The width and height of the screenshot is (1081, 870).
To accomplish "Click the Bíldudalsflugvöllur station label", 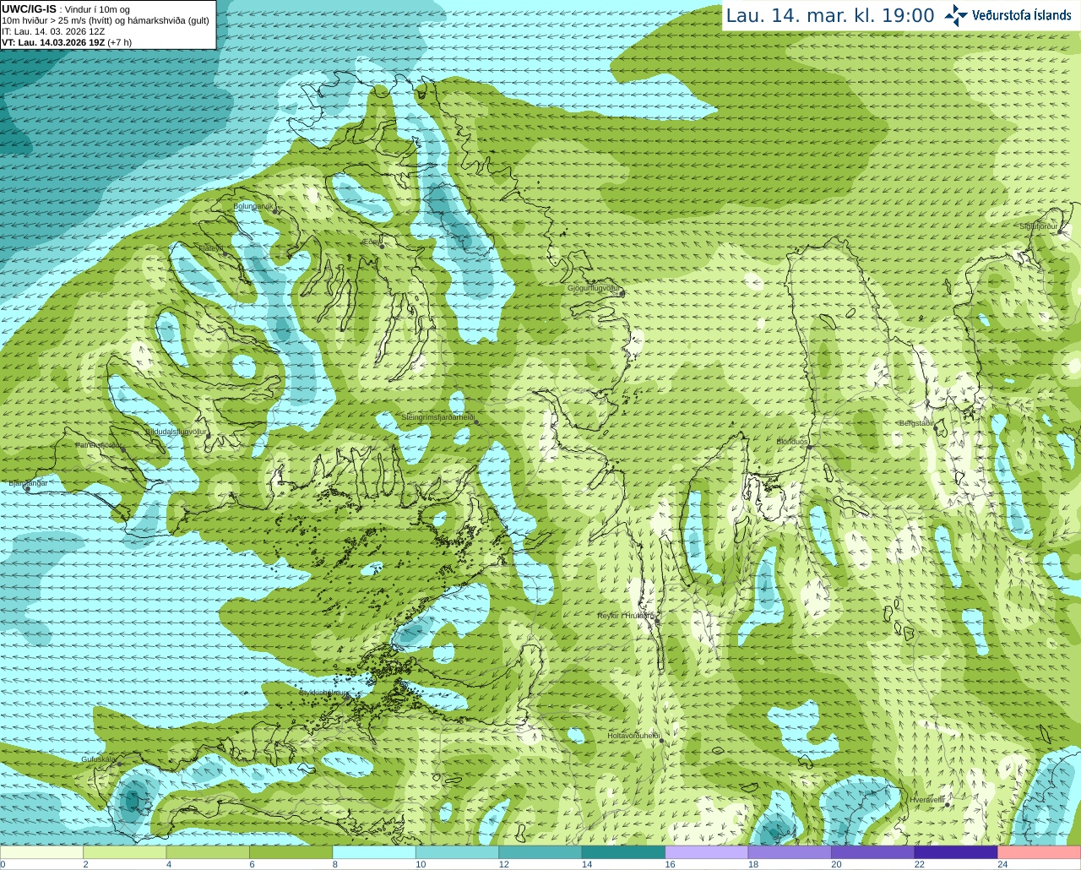I will [x=176, y=432].
